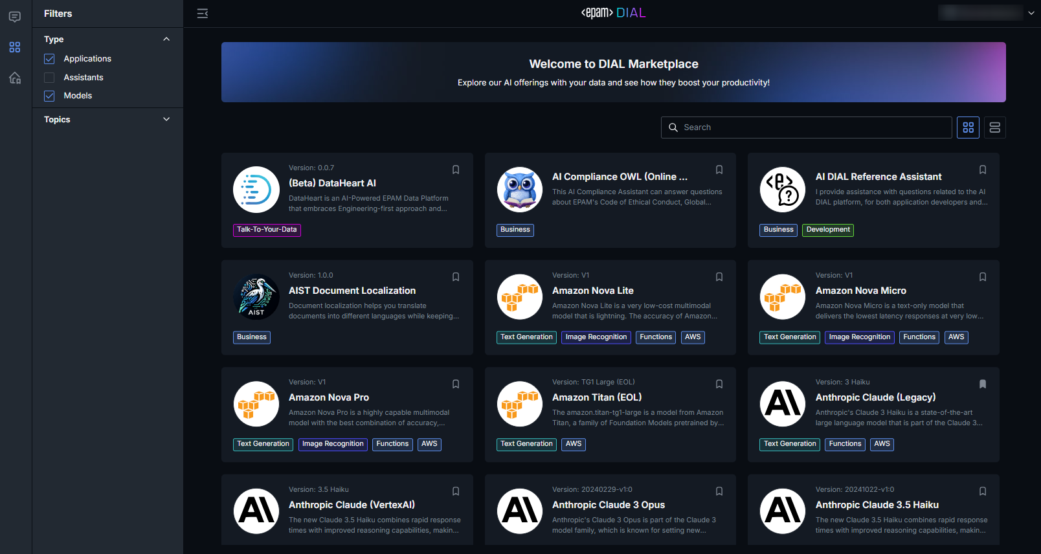Collapse the Type filter section
The height and width of the screenshot is (554, 1041).
point(166,39)
